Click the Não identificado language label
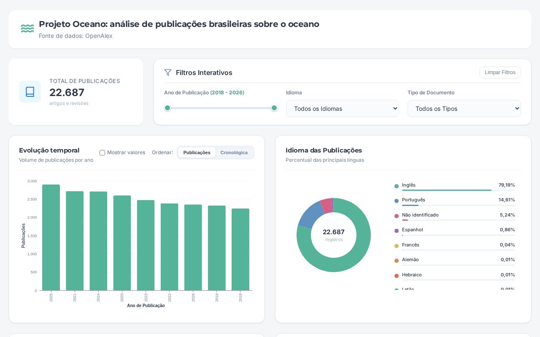The width and height of the screenshot is (540, 337). tap(420, 215)
